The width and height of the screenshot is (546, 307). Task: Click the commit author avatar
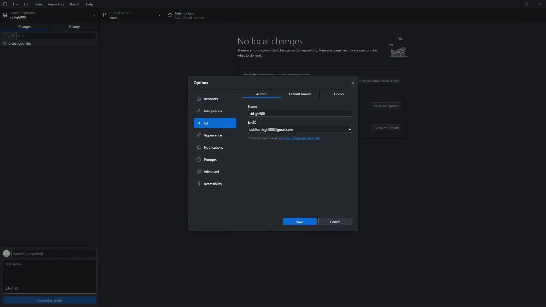pyautogui.click(x=6, y=253)
